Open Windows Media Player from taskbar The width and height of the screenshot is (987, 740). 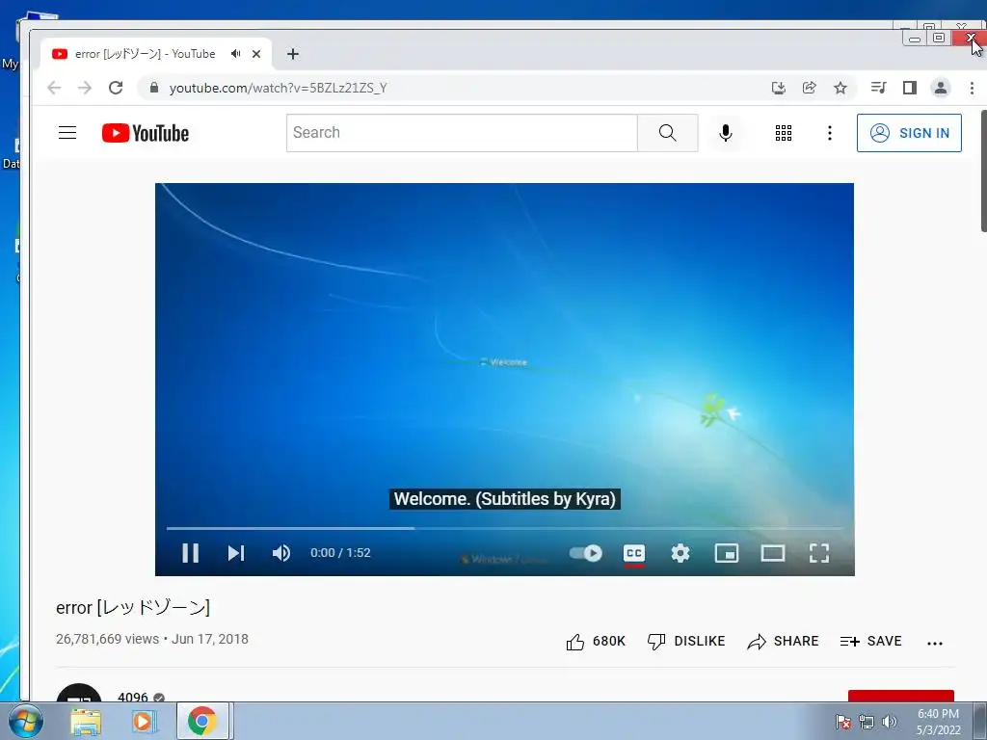click(x=144, y=721)
